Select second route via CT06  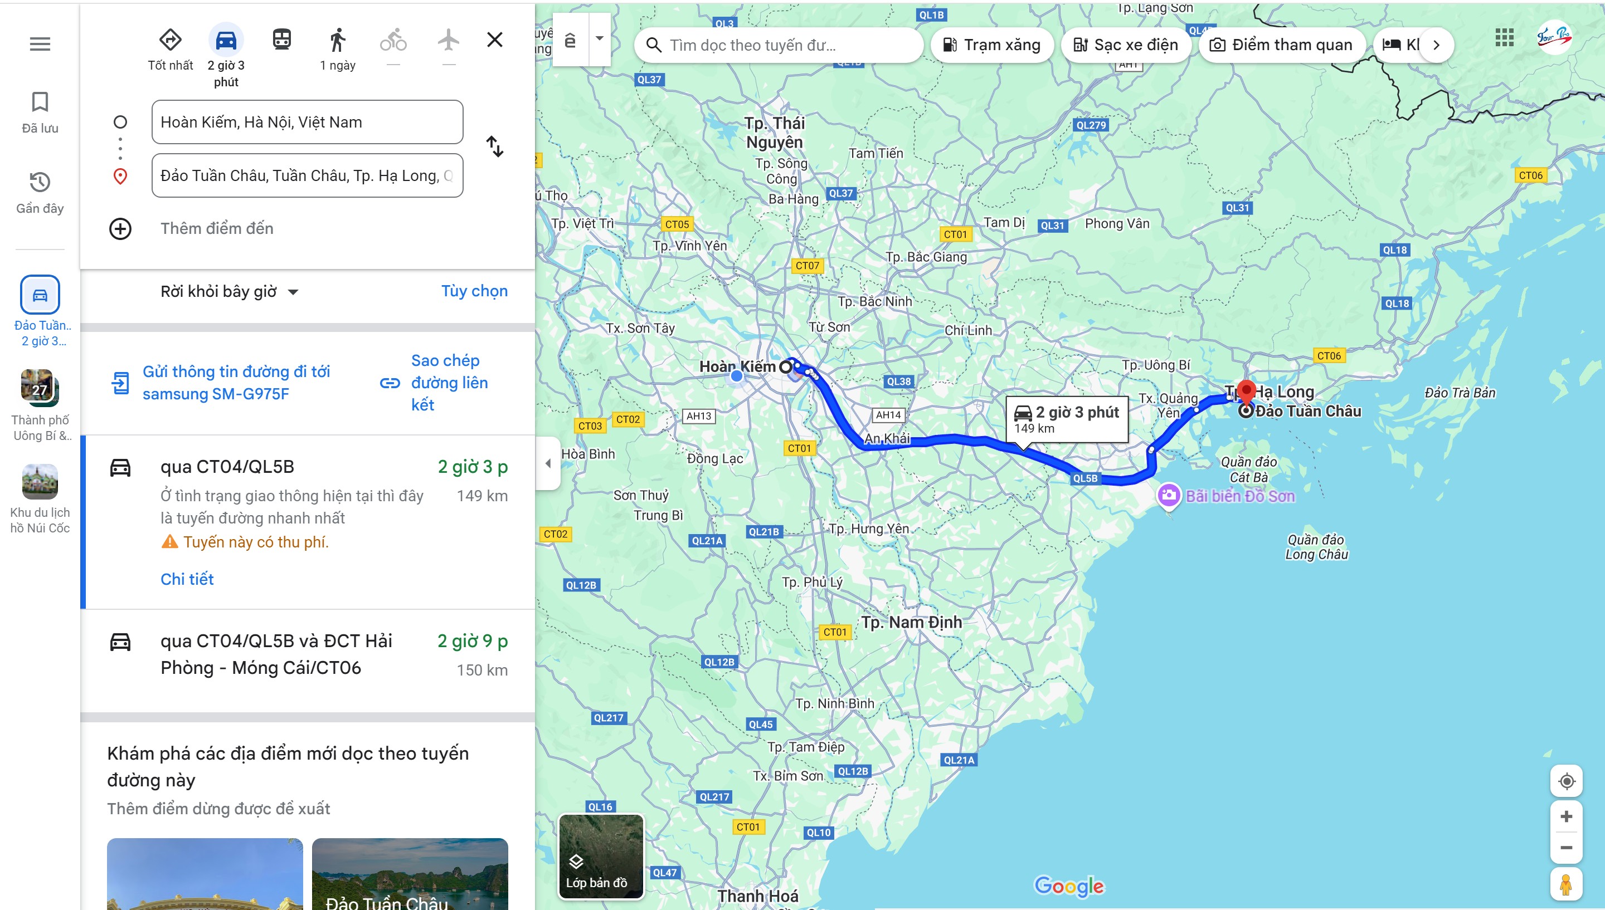(x=276, y=654)
